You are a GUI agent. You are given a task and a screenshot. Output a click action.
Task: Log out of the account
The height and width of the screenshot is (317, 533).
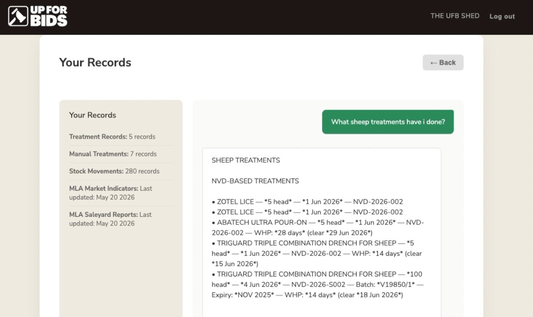coord(502,16)
